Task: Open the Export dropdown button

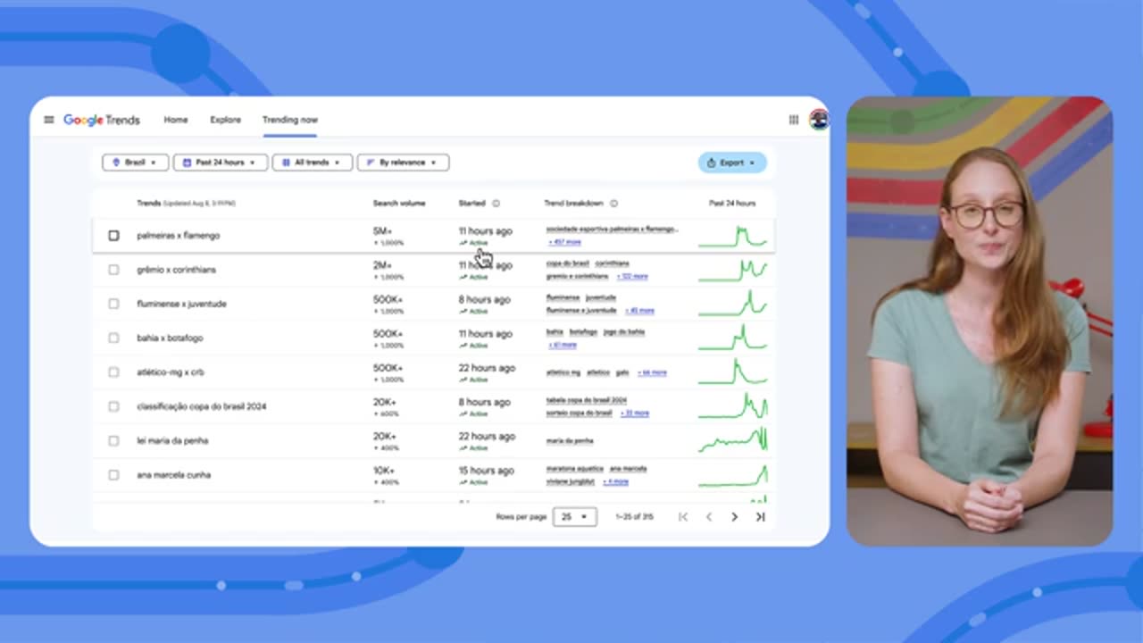Action: click(x=732, y=163)
